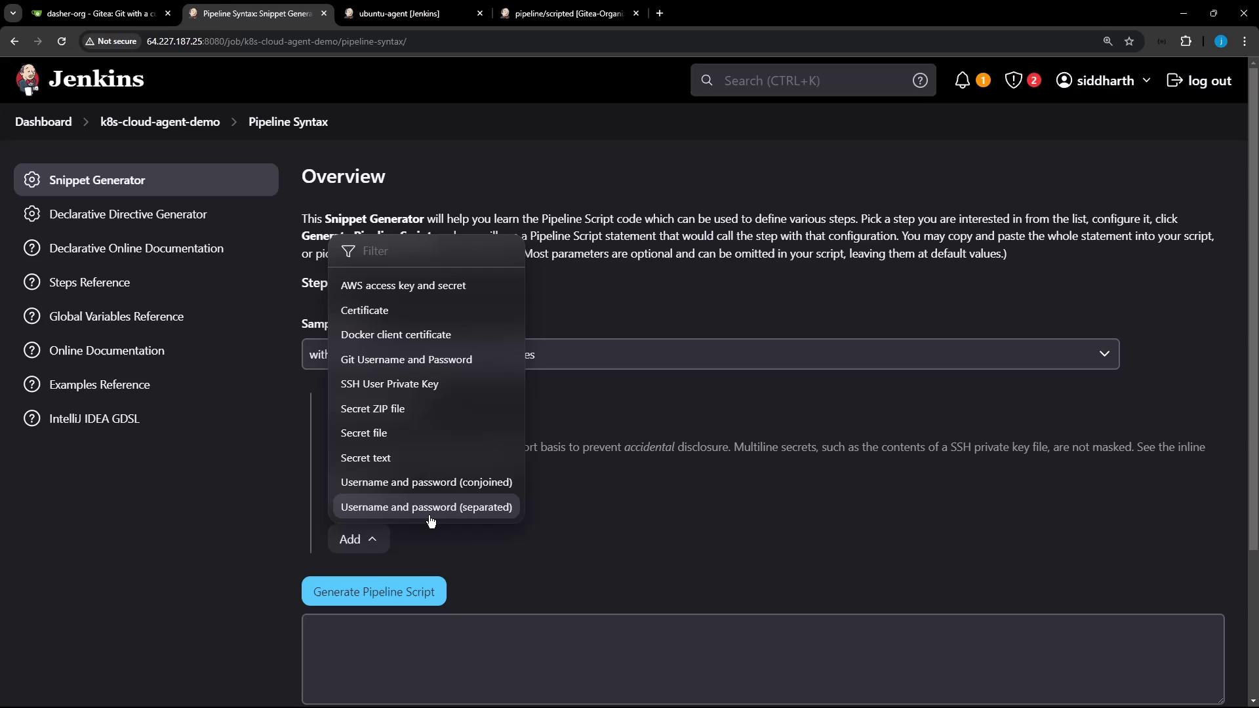Image resolution: width=1259 pixels, height=708 pixels.
Task: Click the Steps Reference question mark icon
Action: (31, 283)
